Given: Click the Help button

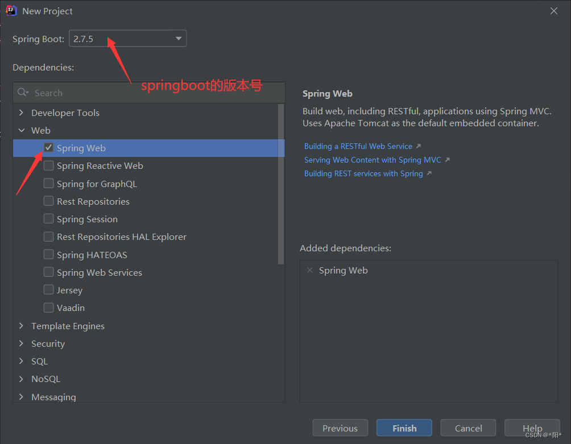Looking at the screenshot, I should click(x=532, y=428).
